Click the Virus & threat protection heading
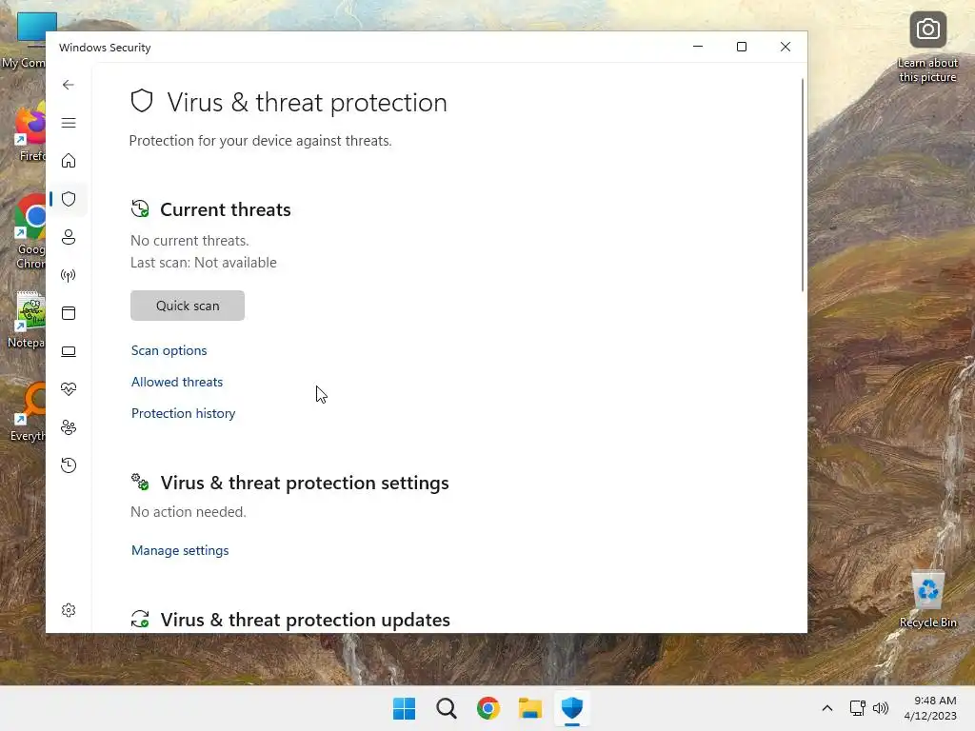This screenshot has width=975, height=731. 308,103
